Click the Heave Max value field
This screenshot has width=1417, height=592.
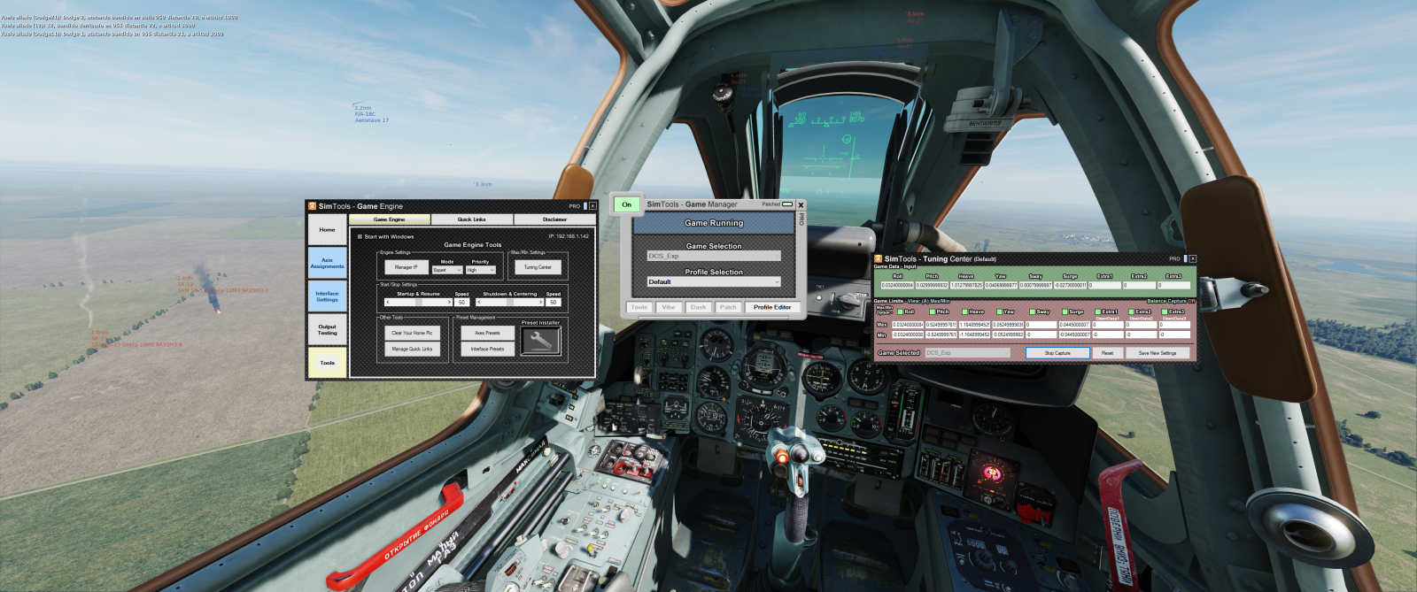pos(976,325)
